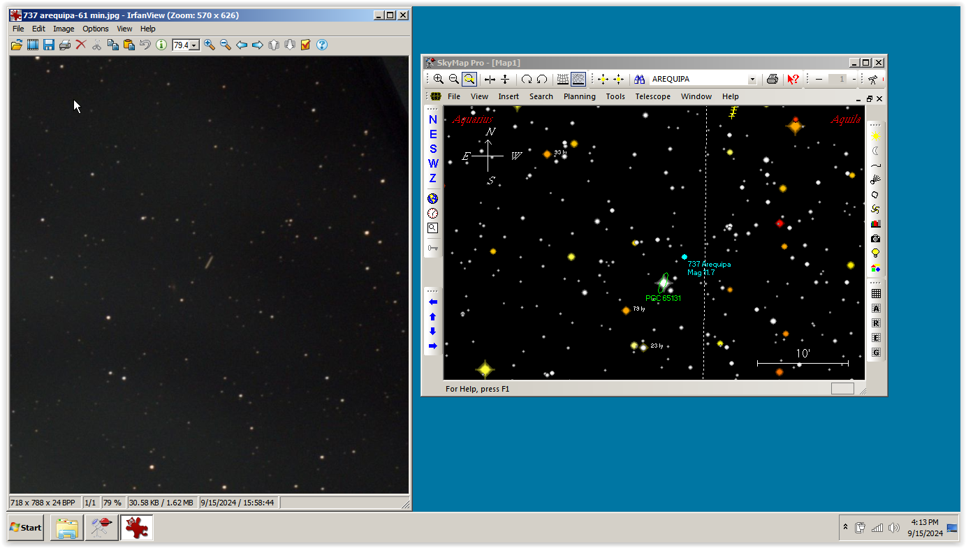Open SkyMap's Telescope menu

(652, 96)
